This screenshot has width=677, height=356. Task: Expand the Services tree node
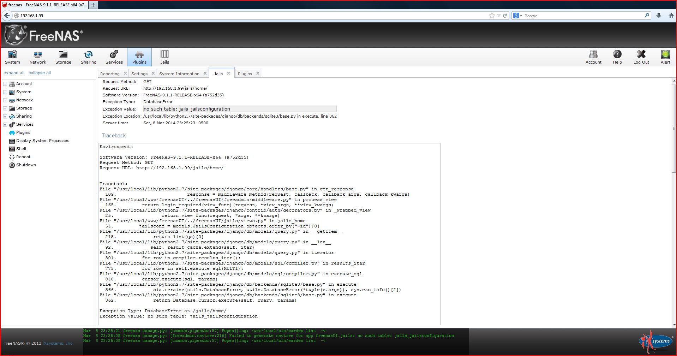click(5, 125)
